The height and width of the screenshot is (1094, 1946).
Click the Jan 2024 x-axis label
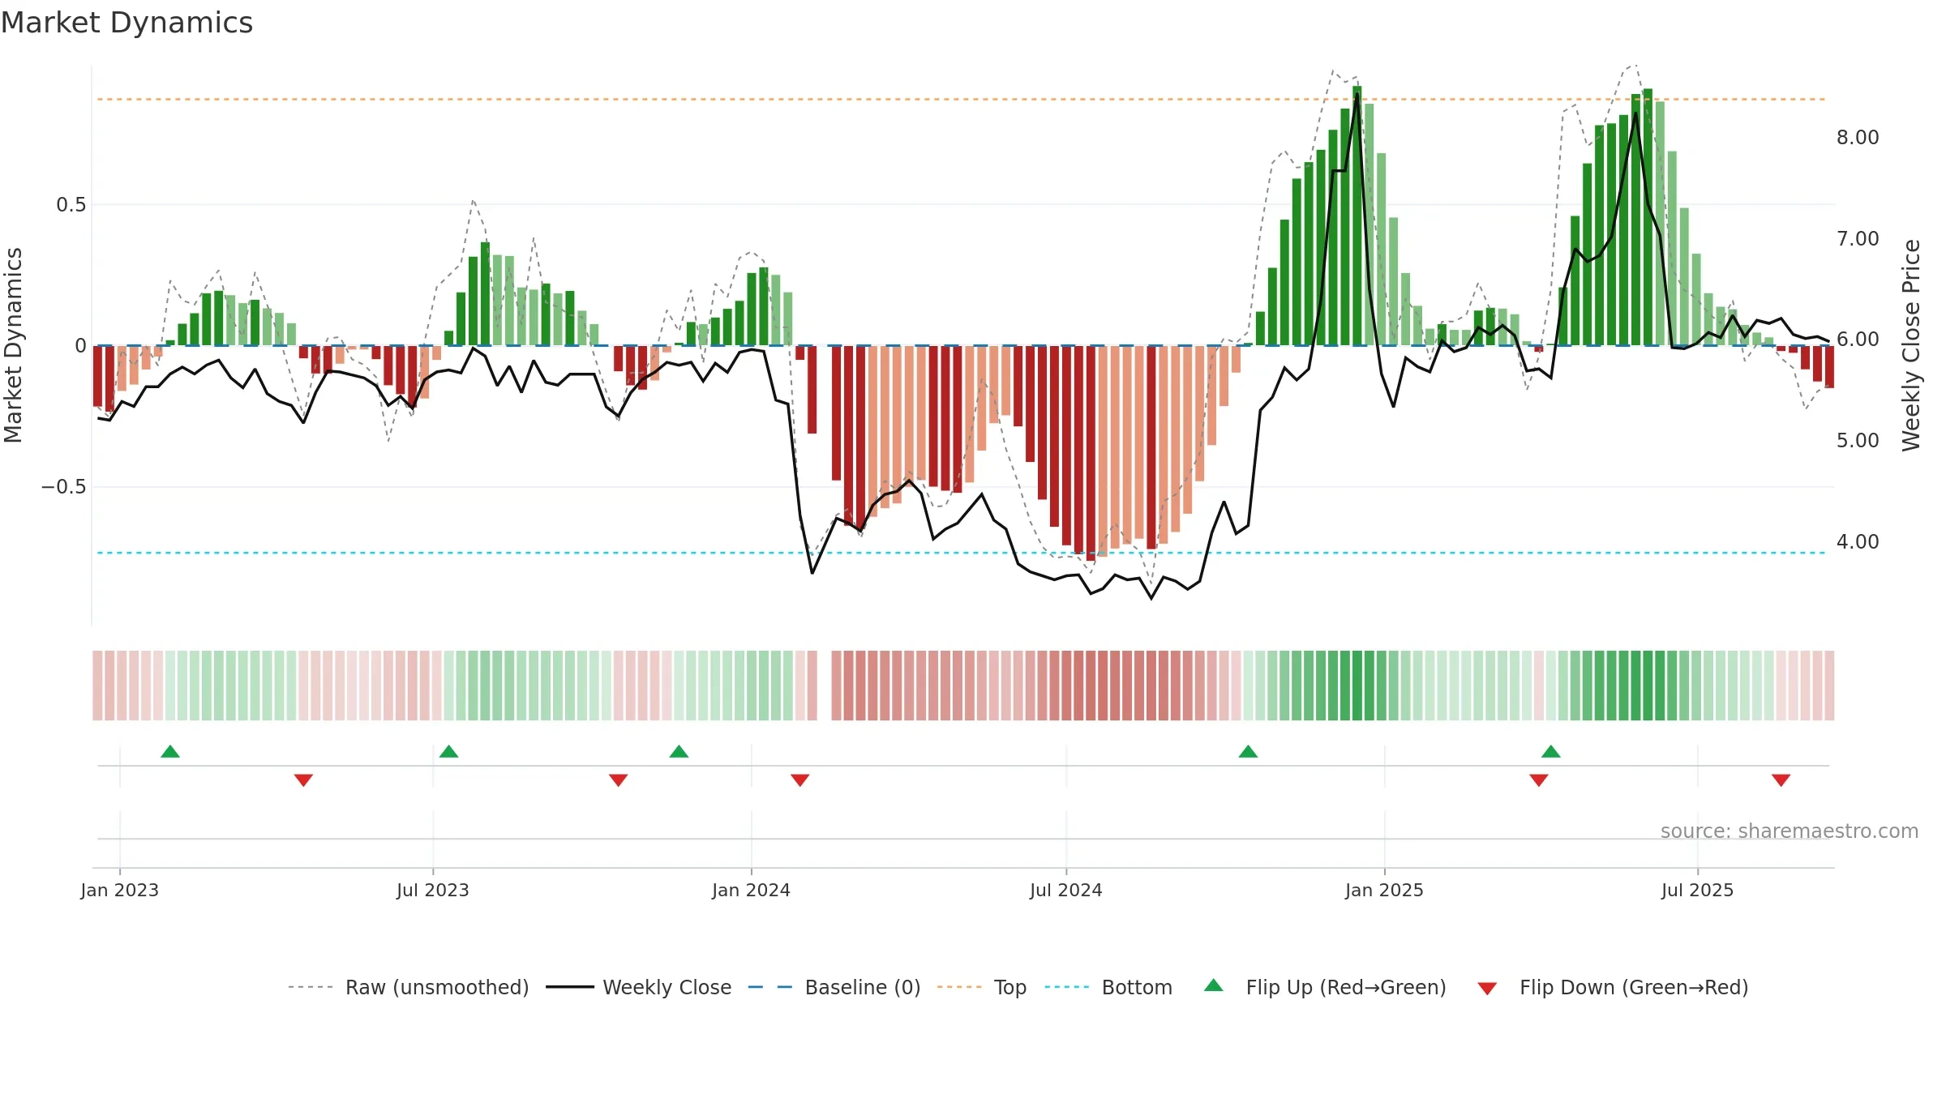(752, 891)
